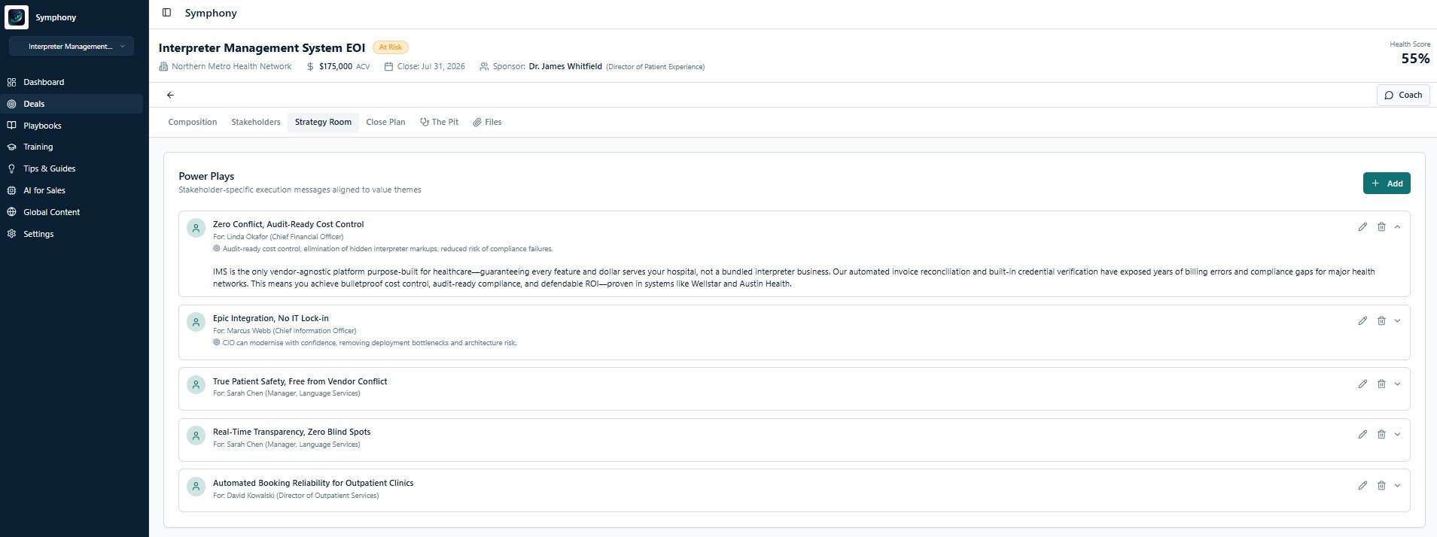Open the Interpreter Management workspace dropdown
Image resolution: width=1437 pixels, height=537 pixels.
point(72,47)
